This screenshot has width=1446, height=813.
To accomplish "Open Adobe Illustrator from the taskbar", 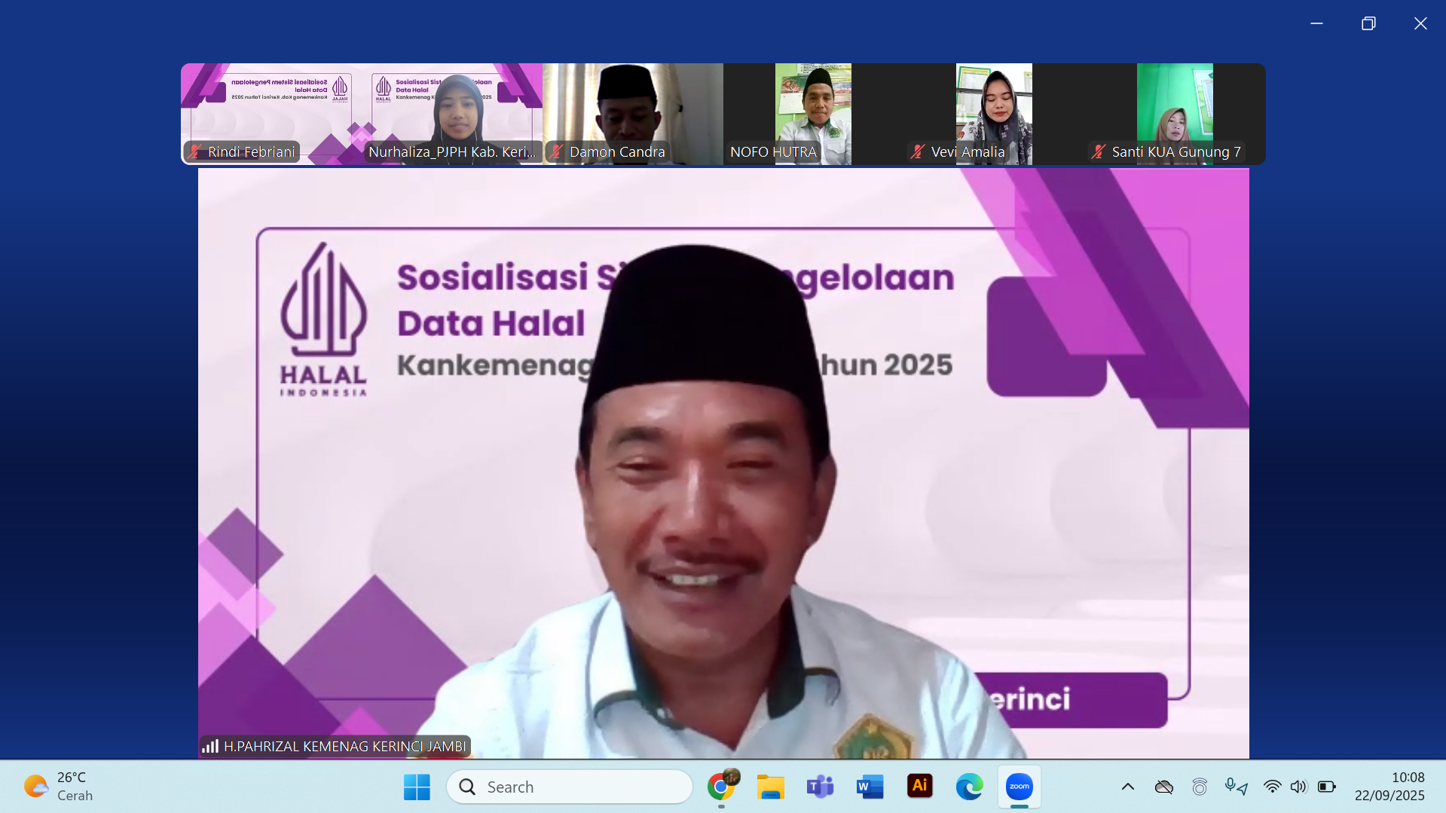I will [x=919, y=786].
